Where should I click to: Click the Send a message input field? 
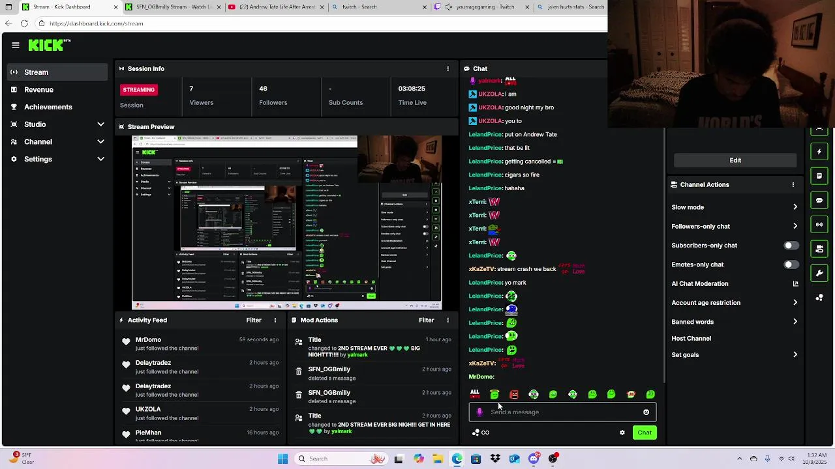coord(562,412)
